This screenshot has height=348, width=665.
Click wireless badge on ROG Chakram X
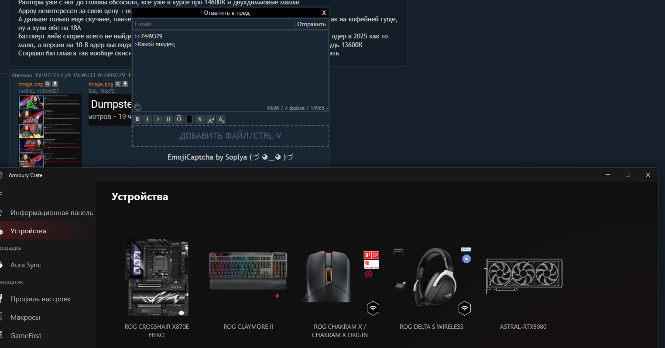373,308
